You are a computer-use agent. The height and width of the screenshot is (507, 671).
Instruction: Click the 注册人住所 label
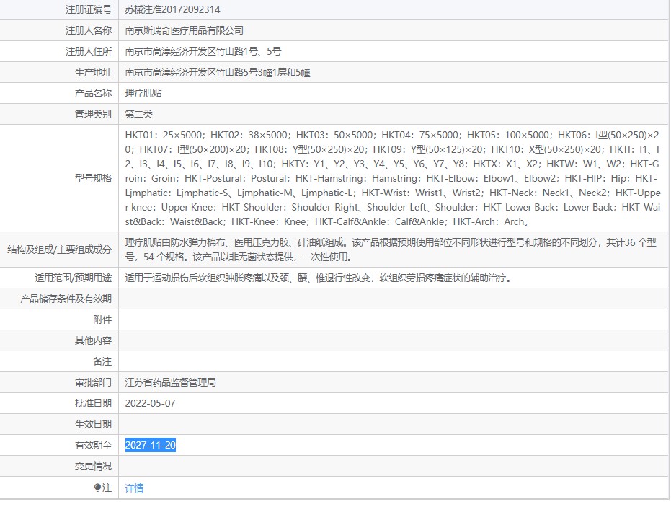[89, 51]
